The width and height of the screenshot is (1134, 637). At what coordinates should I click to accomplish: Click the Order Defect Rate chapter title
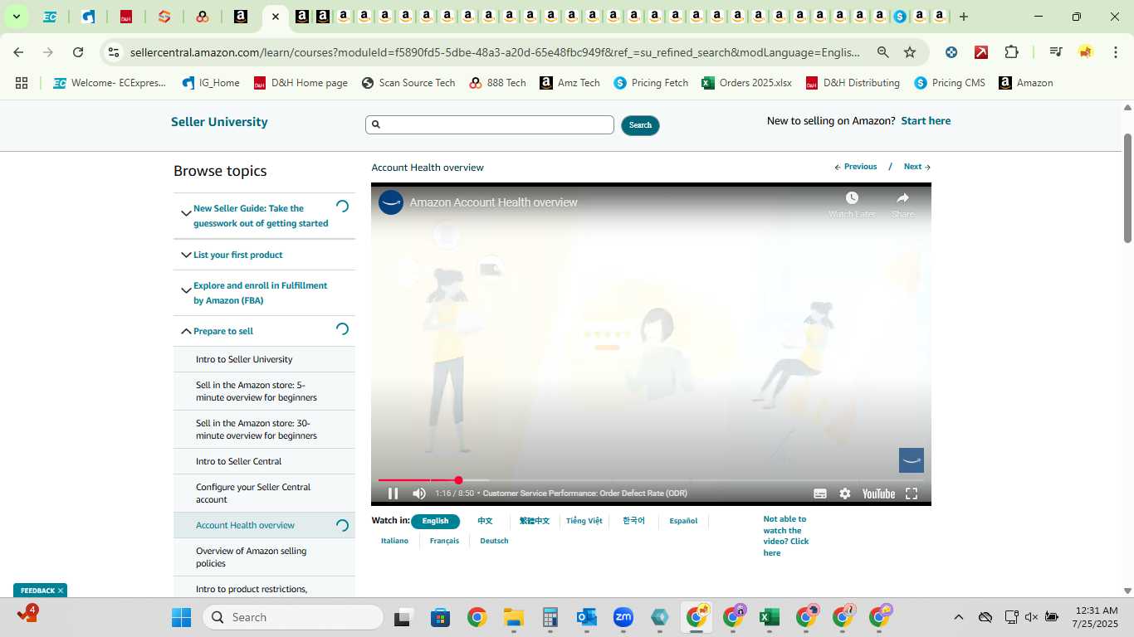(585, 494)
